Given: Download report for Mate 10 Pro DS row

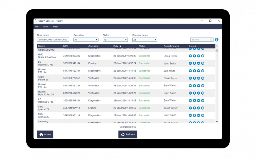Looking at the screenshot, I should pos(194,93).
